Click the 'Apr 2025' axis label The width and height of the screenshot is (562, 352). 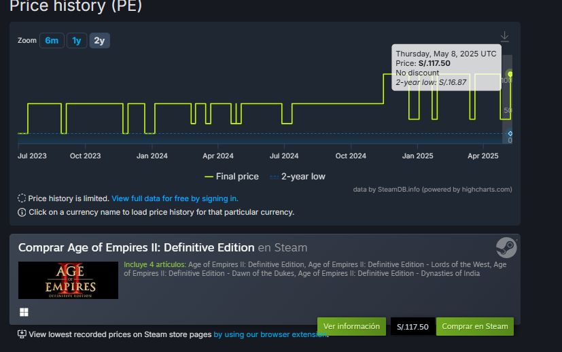coord(482,156)
